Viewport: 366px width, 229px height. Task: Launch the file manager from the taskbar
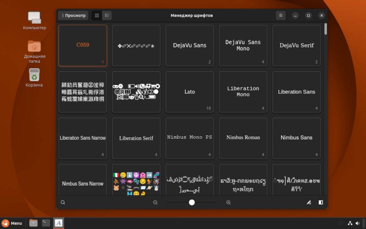tap(33, 223)
